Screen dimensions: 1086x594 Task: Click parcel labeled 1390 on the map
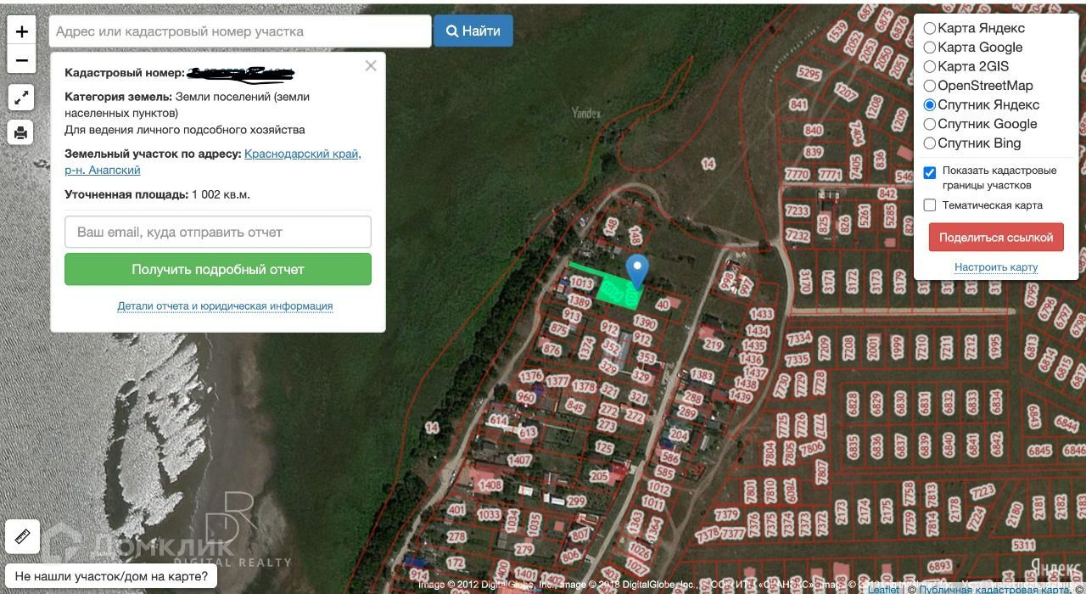[x=645, y=323]
